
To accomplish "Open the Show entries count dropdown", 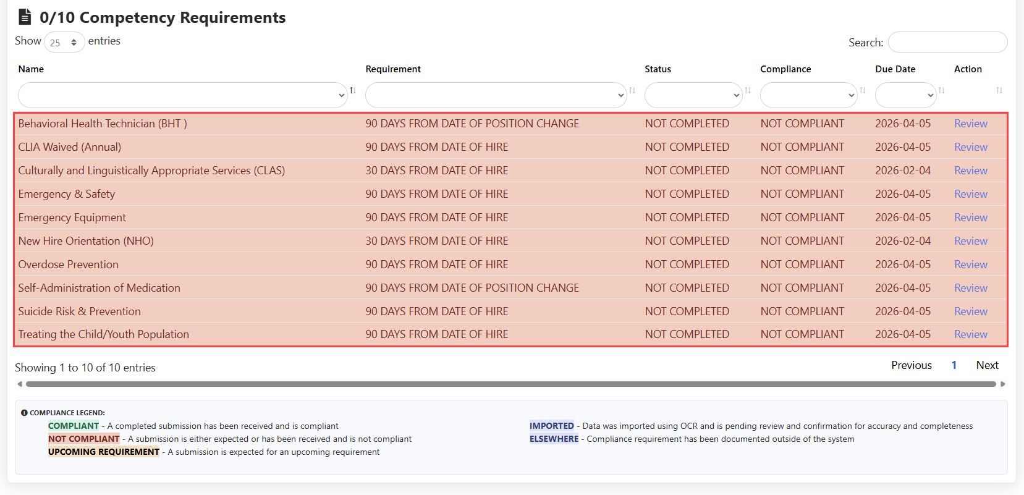I will 64,43.
